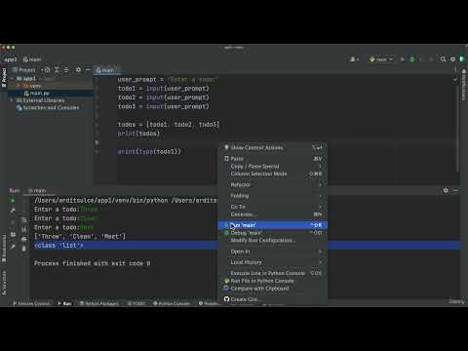
Task: Open the Version Control tool window
Action: pyautogui.click(x=31, y=303)
